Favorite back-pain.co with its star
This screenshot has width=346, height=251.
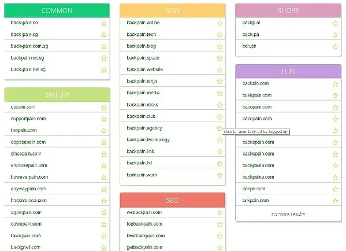click(104, 23)
